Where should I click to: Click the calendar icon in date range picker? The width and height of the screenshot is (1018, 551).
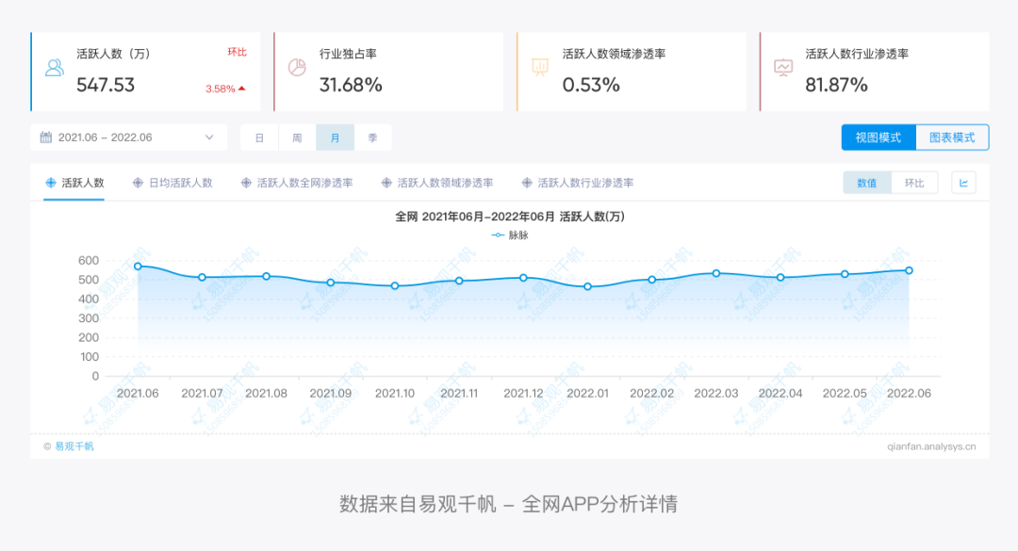(46, 138)
